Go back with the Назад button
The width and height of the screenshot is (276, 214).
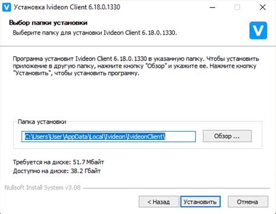click(159, 202)
